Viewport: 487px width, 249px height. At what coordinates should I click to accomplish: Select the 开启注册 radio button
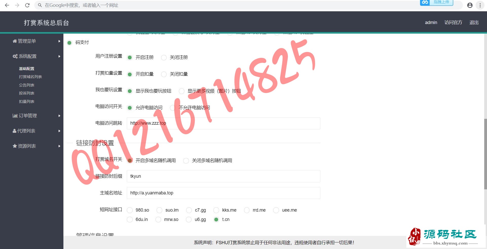[x=130, y=57]
